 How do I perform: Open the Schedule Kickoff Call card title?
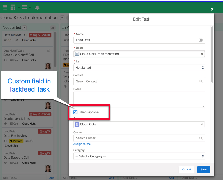[19, 55]
